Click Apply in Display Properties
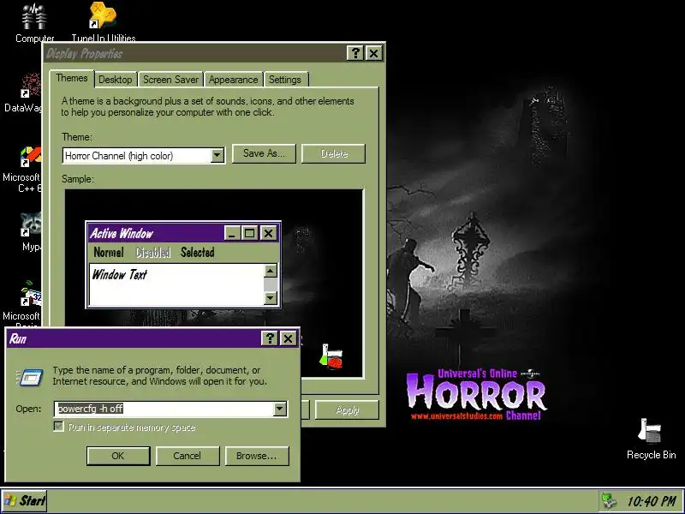685x514 pixels. pyautogui.click(x=348, y=410)
